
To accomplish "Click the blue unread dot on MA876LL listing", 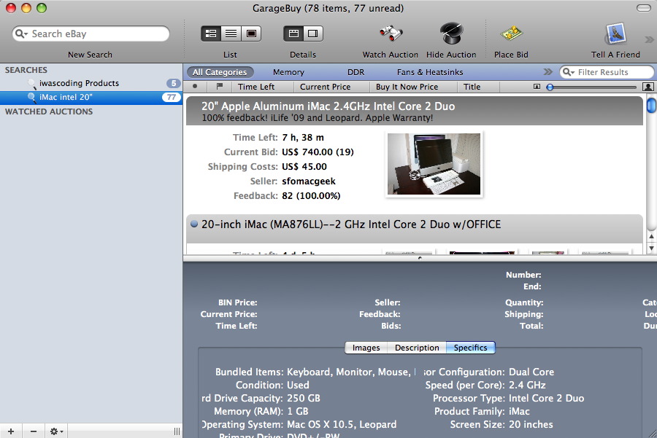I will tap(194, 224).
